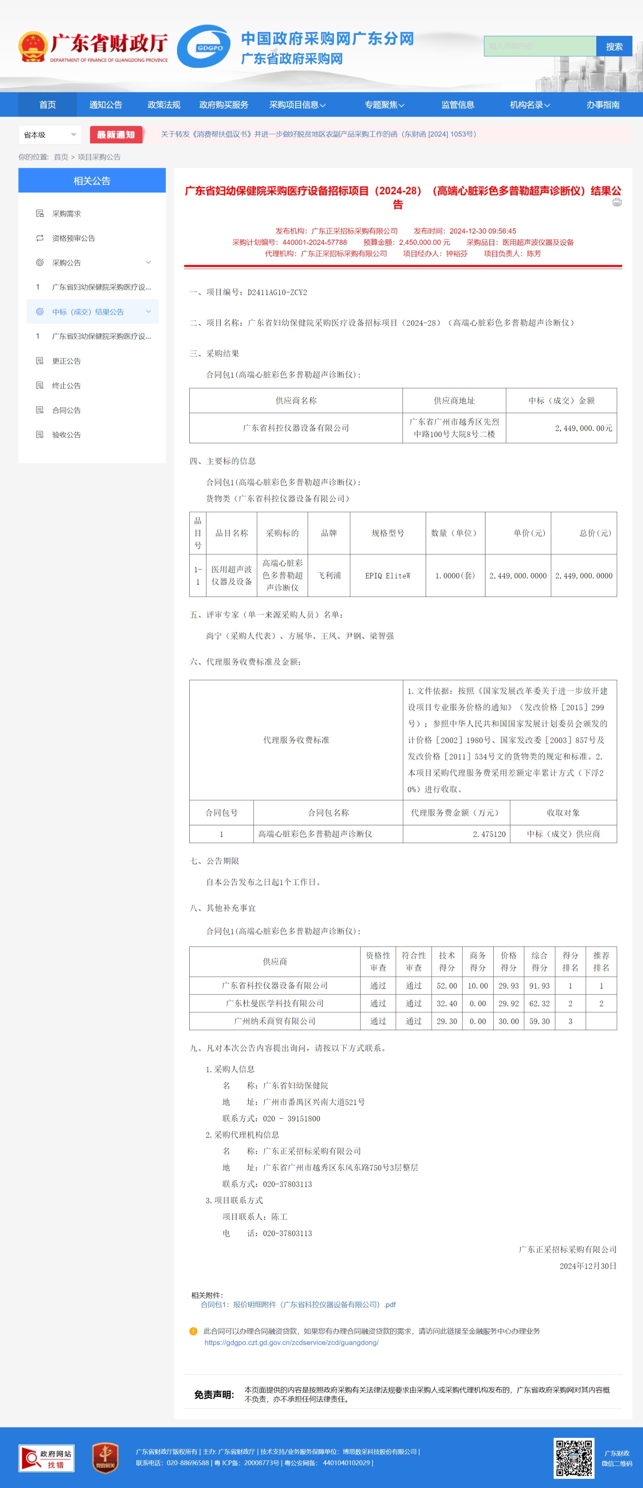Click the 采购公告 target icon
The width and height of the screenshot is (643, 1488).
(x=40, y=263)
